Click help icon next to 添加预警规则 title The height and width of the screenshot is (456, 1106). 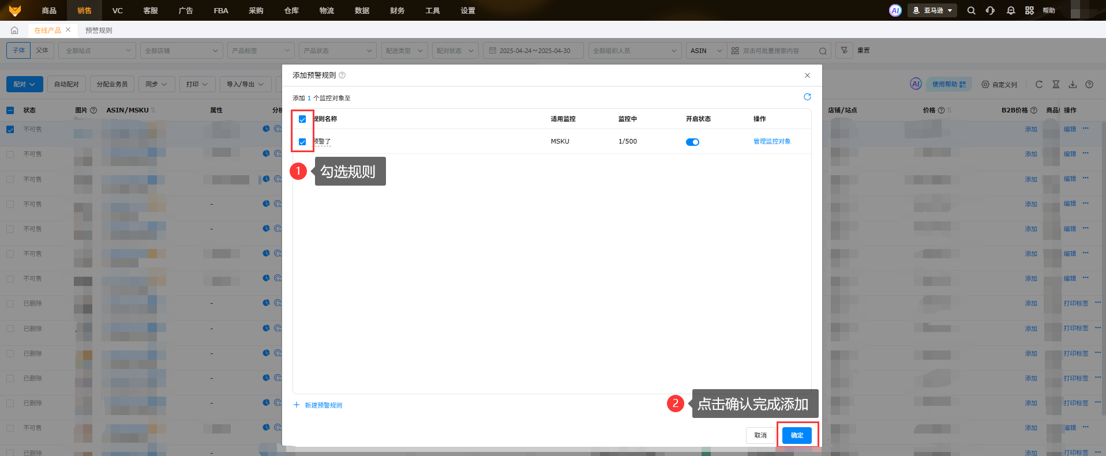coord(342,75)
